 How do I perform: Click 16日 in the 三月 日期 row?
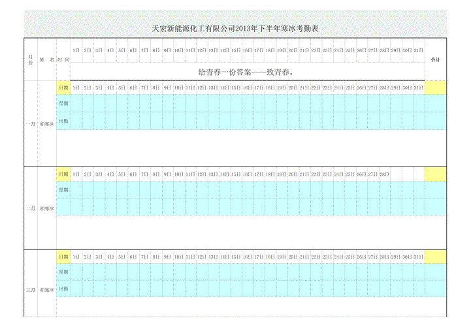click(248, 257)
